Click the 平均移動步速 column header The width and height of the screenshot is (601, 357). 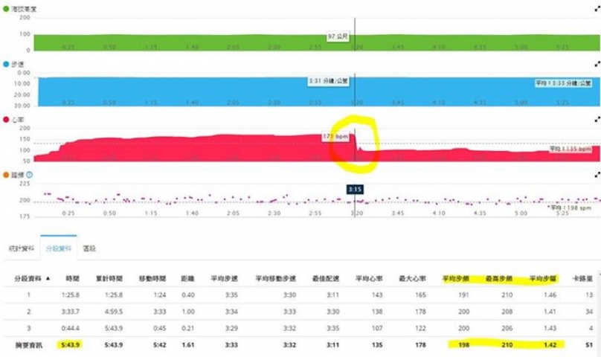(276, 278)
